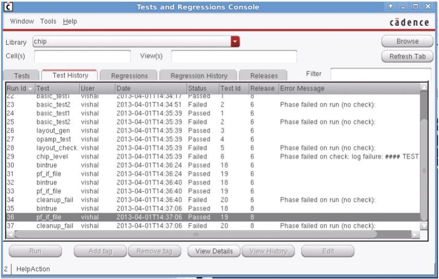Screen dimensions: 439x279
Task: Click the View(s) input field
Action: pos(234,56)
